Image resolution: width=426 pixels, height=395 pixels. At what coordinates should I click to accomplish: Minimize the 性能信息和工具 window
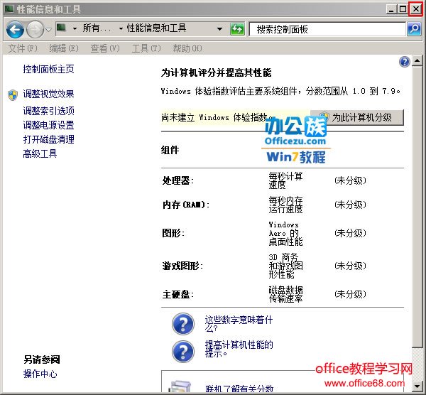(391, 9)
